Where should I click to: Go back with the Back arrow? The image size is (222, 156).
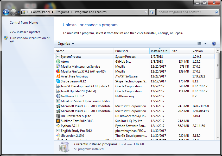6,12
